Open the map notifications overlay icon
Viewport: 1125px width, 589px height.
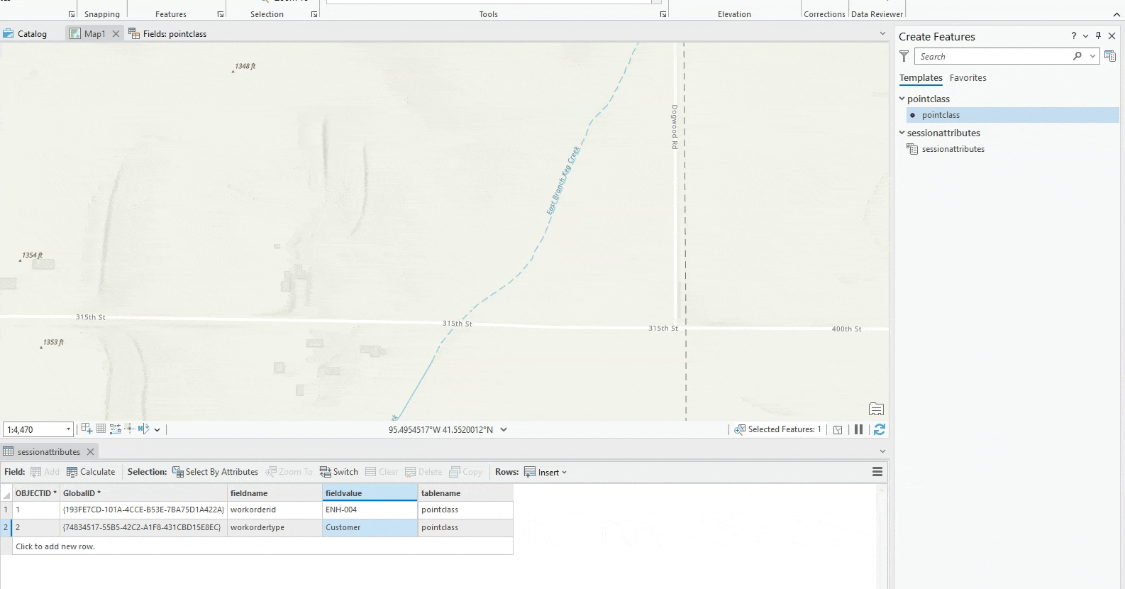(x=876, y=409)
